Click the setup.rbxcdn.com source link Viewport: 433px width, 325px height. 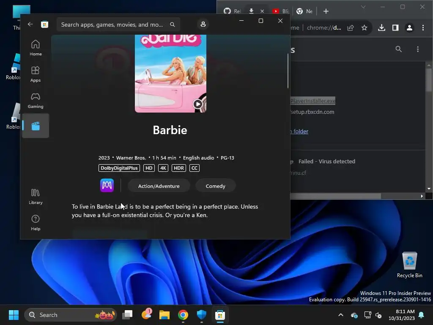coord(312,112)
